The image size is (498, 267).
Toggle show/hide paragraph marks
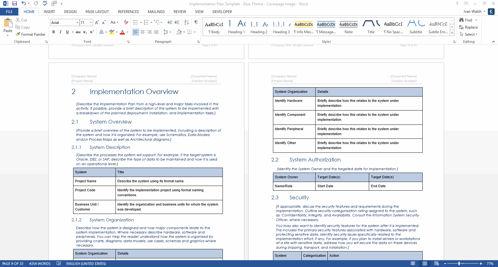click(196, 23)
